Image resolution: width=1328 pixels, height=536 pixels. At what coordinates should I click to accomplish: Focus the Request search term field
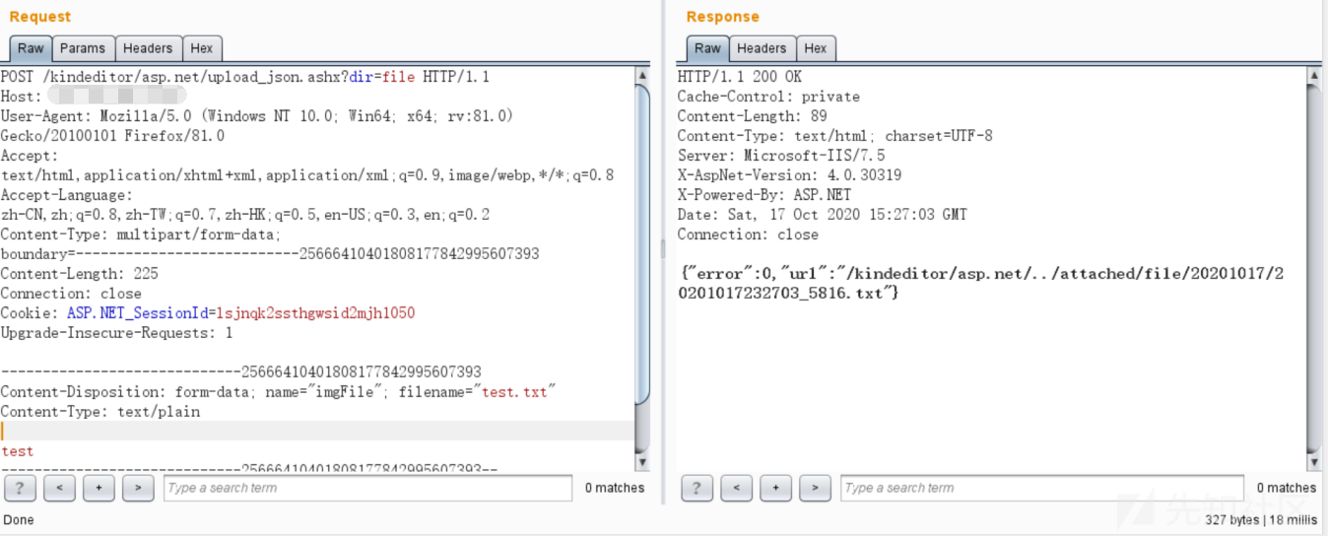pyautogui.click(x=366, y=488)
